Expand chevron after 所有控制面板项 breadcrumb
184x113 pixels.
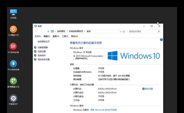click(85, 31)
